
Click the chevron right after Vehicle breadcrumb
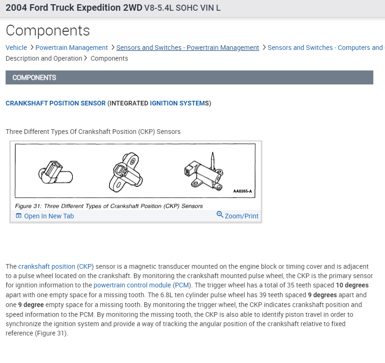(x=31, y=48)
